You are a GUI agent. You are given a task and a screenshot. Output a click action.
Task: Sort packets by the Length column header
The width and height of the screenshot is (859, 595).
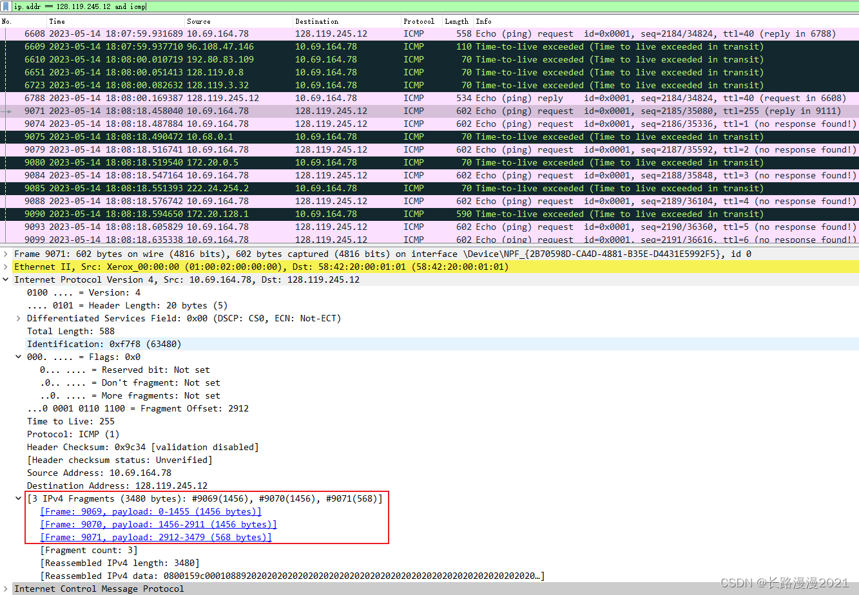click(458, 21)
